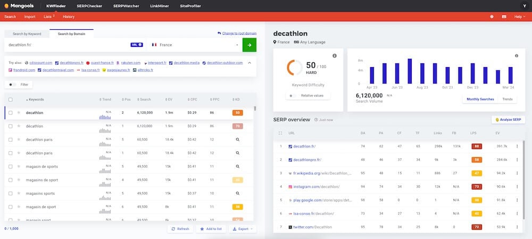
Task: Open the user account avatar Y
Action: pos(525,6)
